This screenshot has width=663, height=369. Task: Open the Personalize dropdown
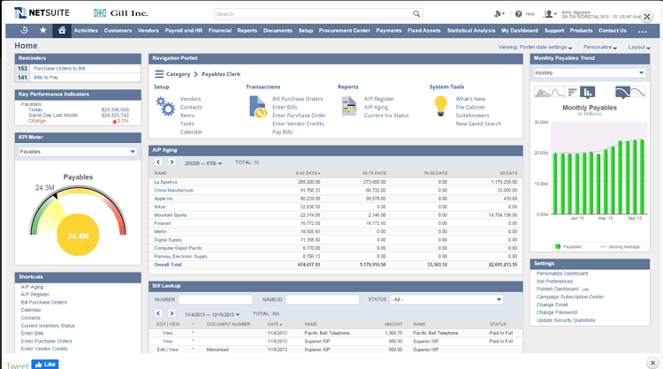pos(600,48)
